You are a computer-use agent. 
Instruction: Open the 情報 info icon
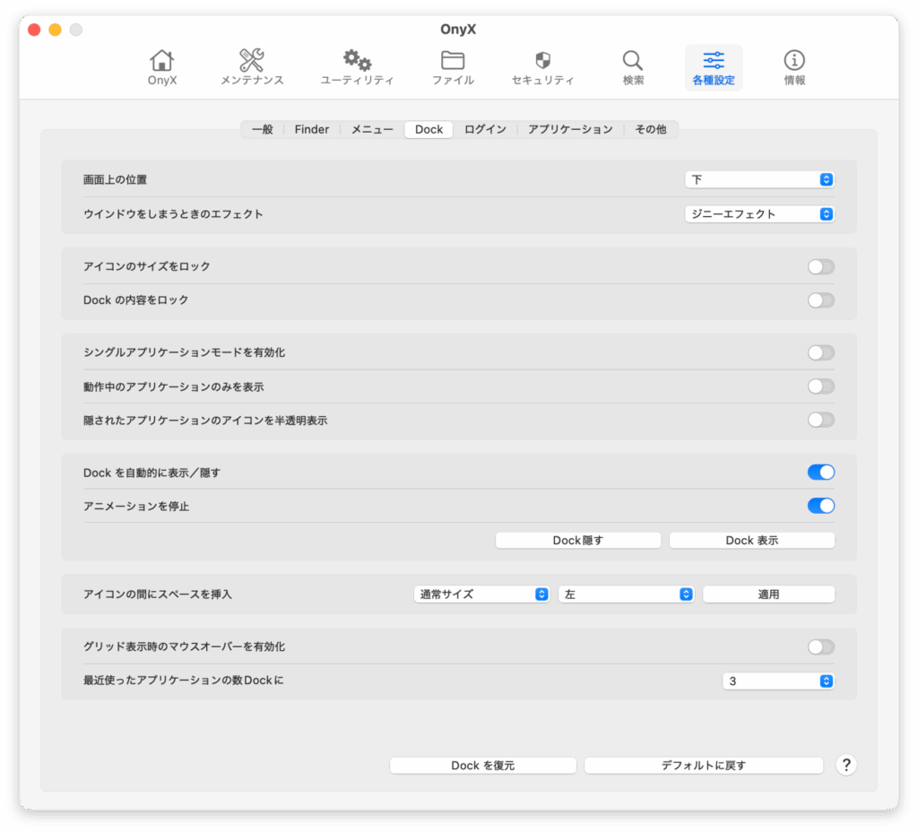coord(794,61)
